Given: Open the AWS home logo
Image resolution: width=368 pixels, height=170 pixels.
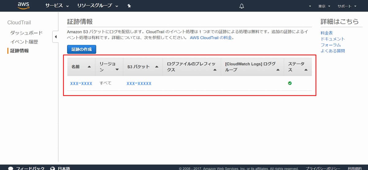Looking at the screenshot, I should coord(23,6).
